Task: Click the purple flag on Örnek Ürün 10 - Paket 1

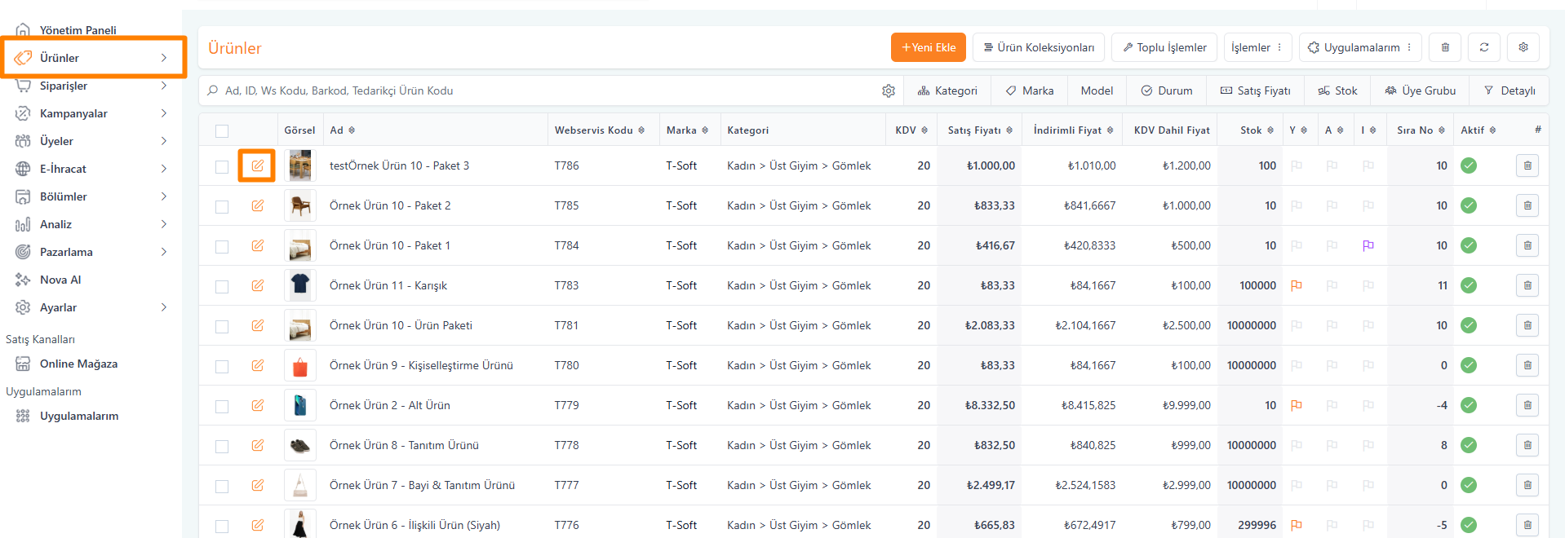Action: pyautogui.click(x=1368, y=245)
